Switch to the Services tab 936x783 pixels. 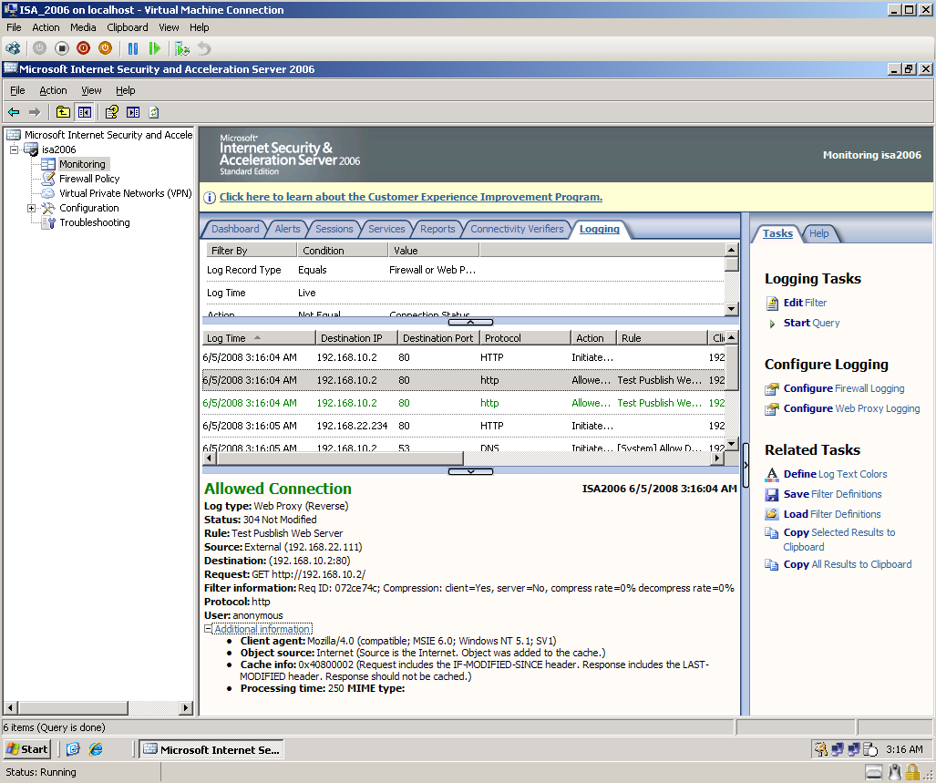[386, 229]
